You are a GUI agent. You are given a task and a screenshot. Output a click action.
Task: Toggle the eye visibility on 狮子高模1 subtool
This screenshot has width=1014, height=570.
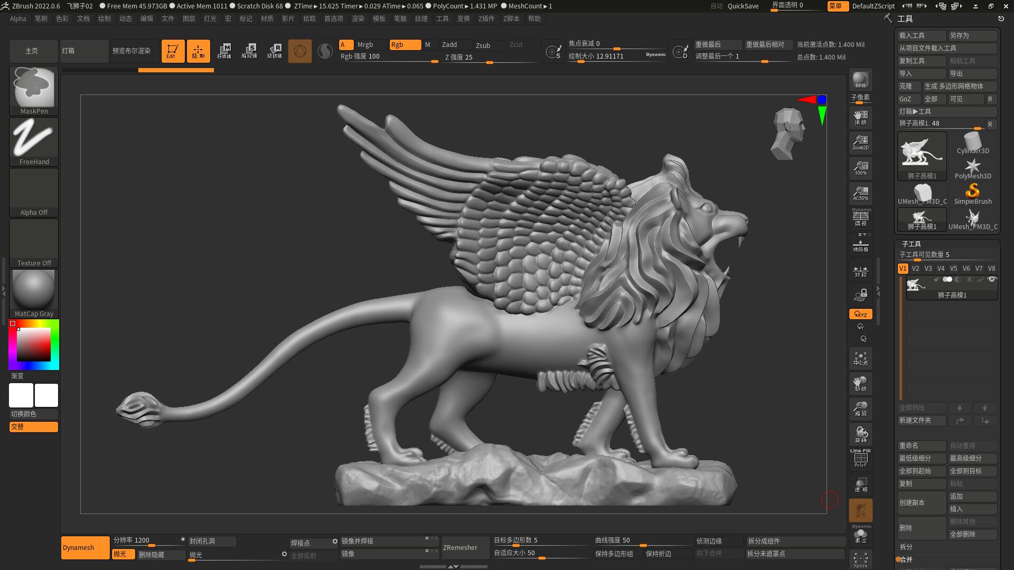tap(991, 279)
